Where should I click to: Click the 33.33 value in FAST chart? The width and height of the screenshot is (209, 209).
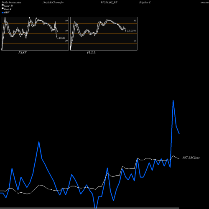62,38
